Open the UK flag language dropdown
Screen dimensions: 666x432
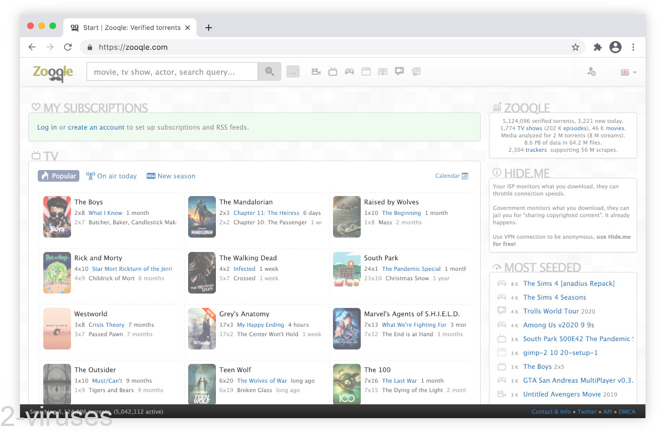click(628, 72)
